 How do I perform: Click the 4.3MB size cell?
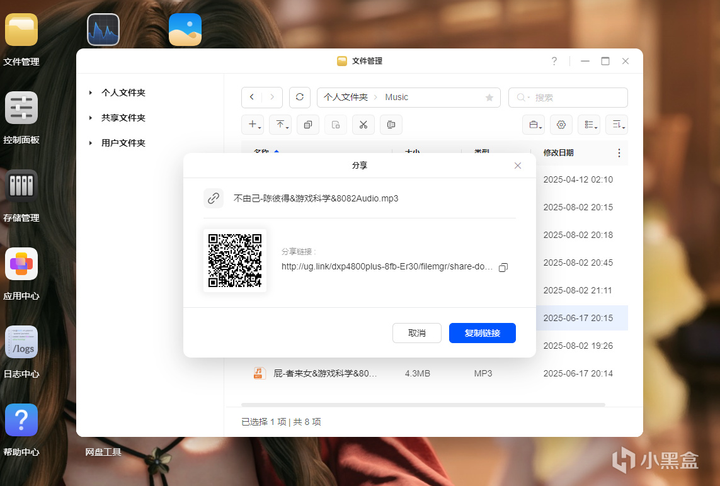[418, 373]
